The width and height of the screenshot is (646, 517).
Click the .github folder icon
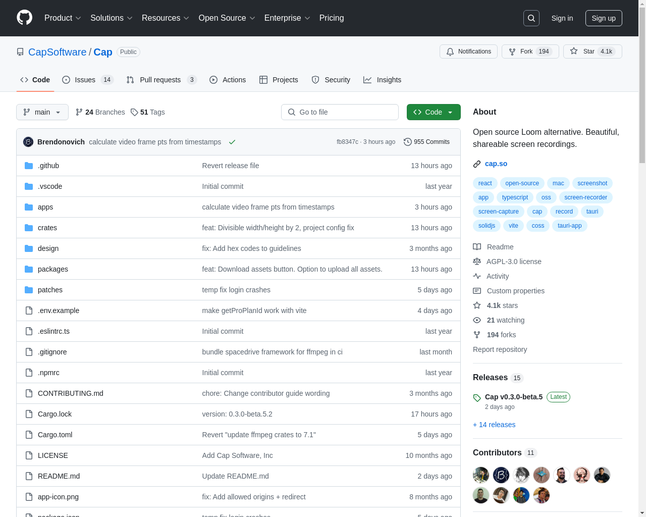pyautogui.click(x=29, y=166)
